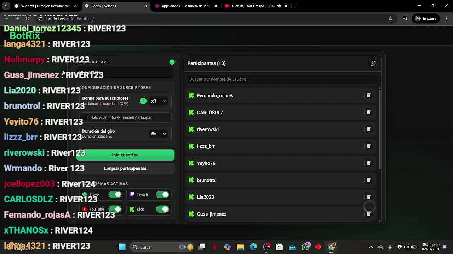Open the En pausa profile button
This screenshot has width=453, height=254.
[426, 19]
